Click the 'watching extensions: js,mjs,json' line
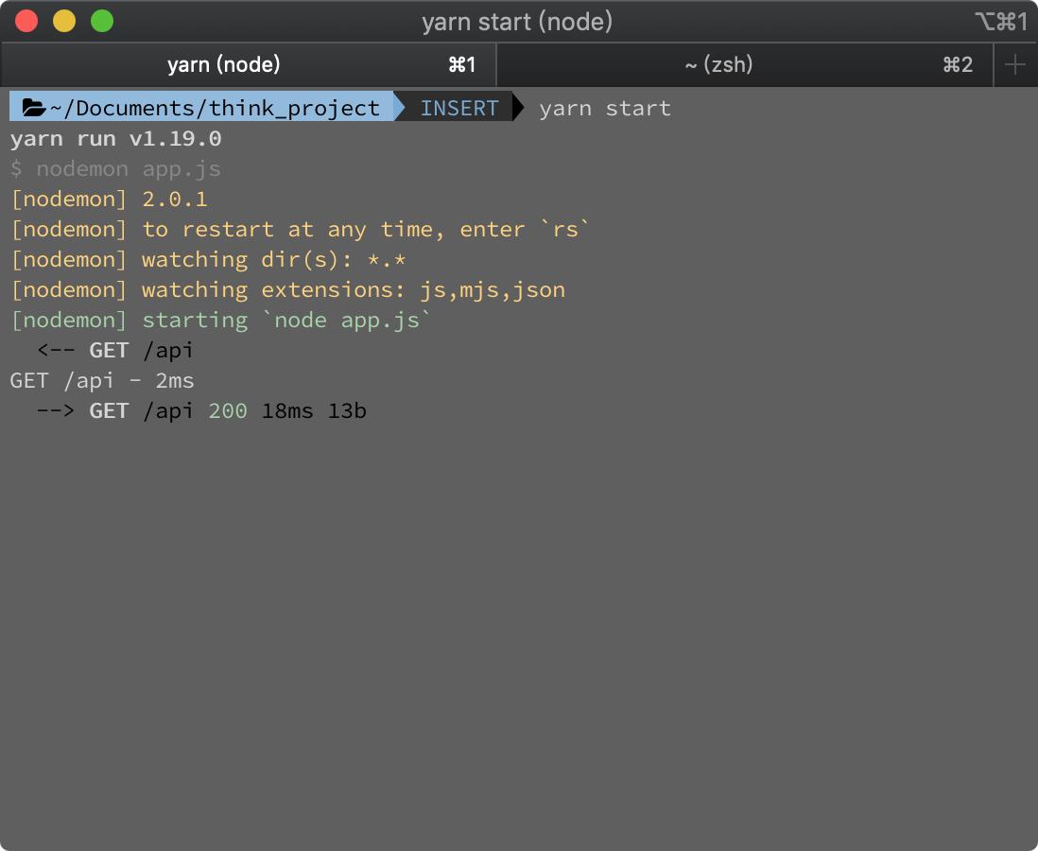Screen dimensions: 1038x851 coord(288,290)
